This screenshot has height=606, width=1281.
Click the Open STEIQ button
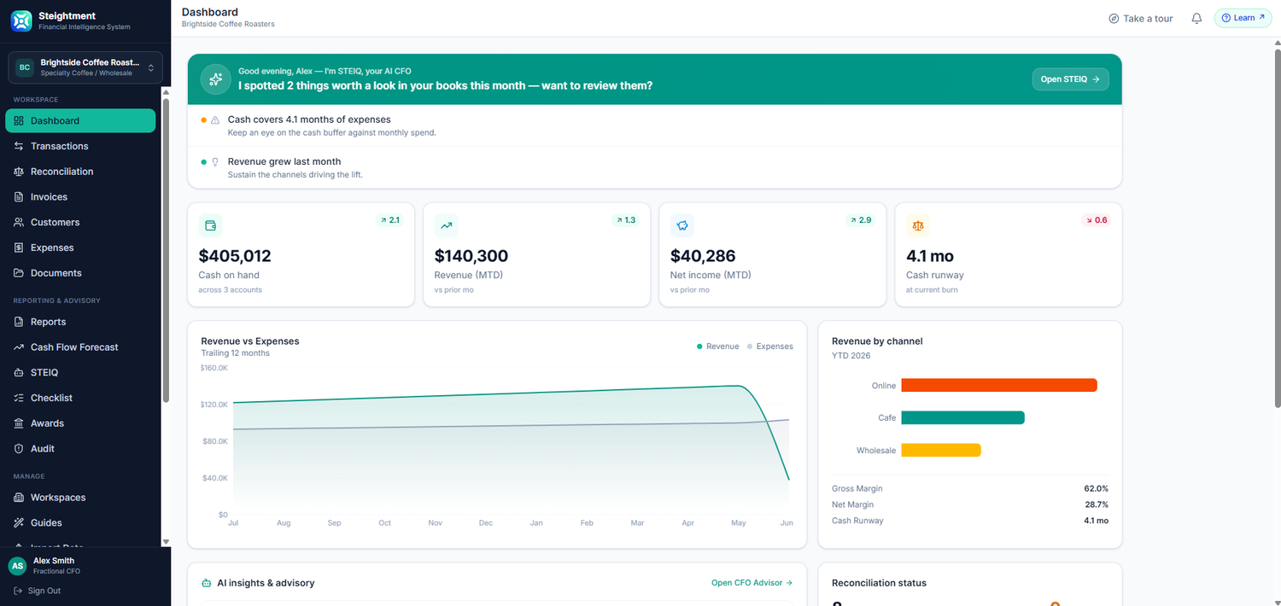[x=1070, y=79]
